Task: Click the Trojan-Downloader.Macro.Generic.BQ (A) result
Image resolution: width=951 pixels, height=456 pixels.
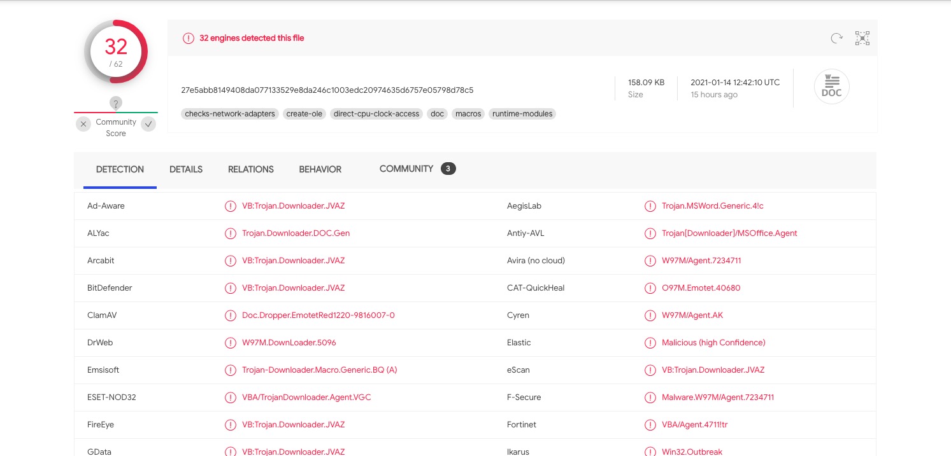Action: click(320, 370)
